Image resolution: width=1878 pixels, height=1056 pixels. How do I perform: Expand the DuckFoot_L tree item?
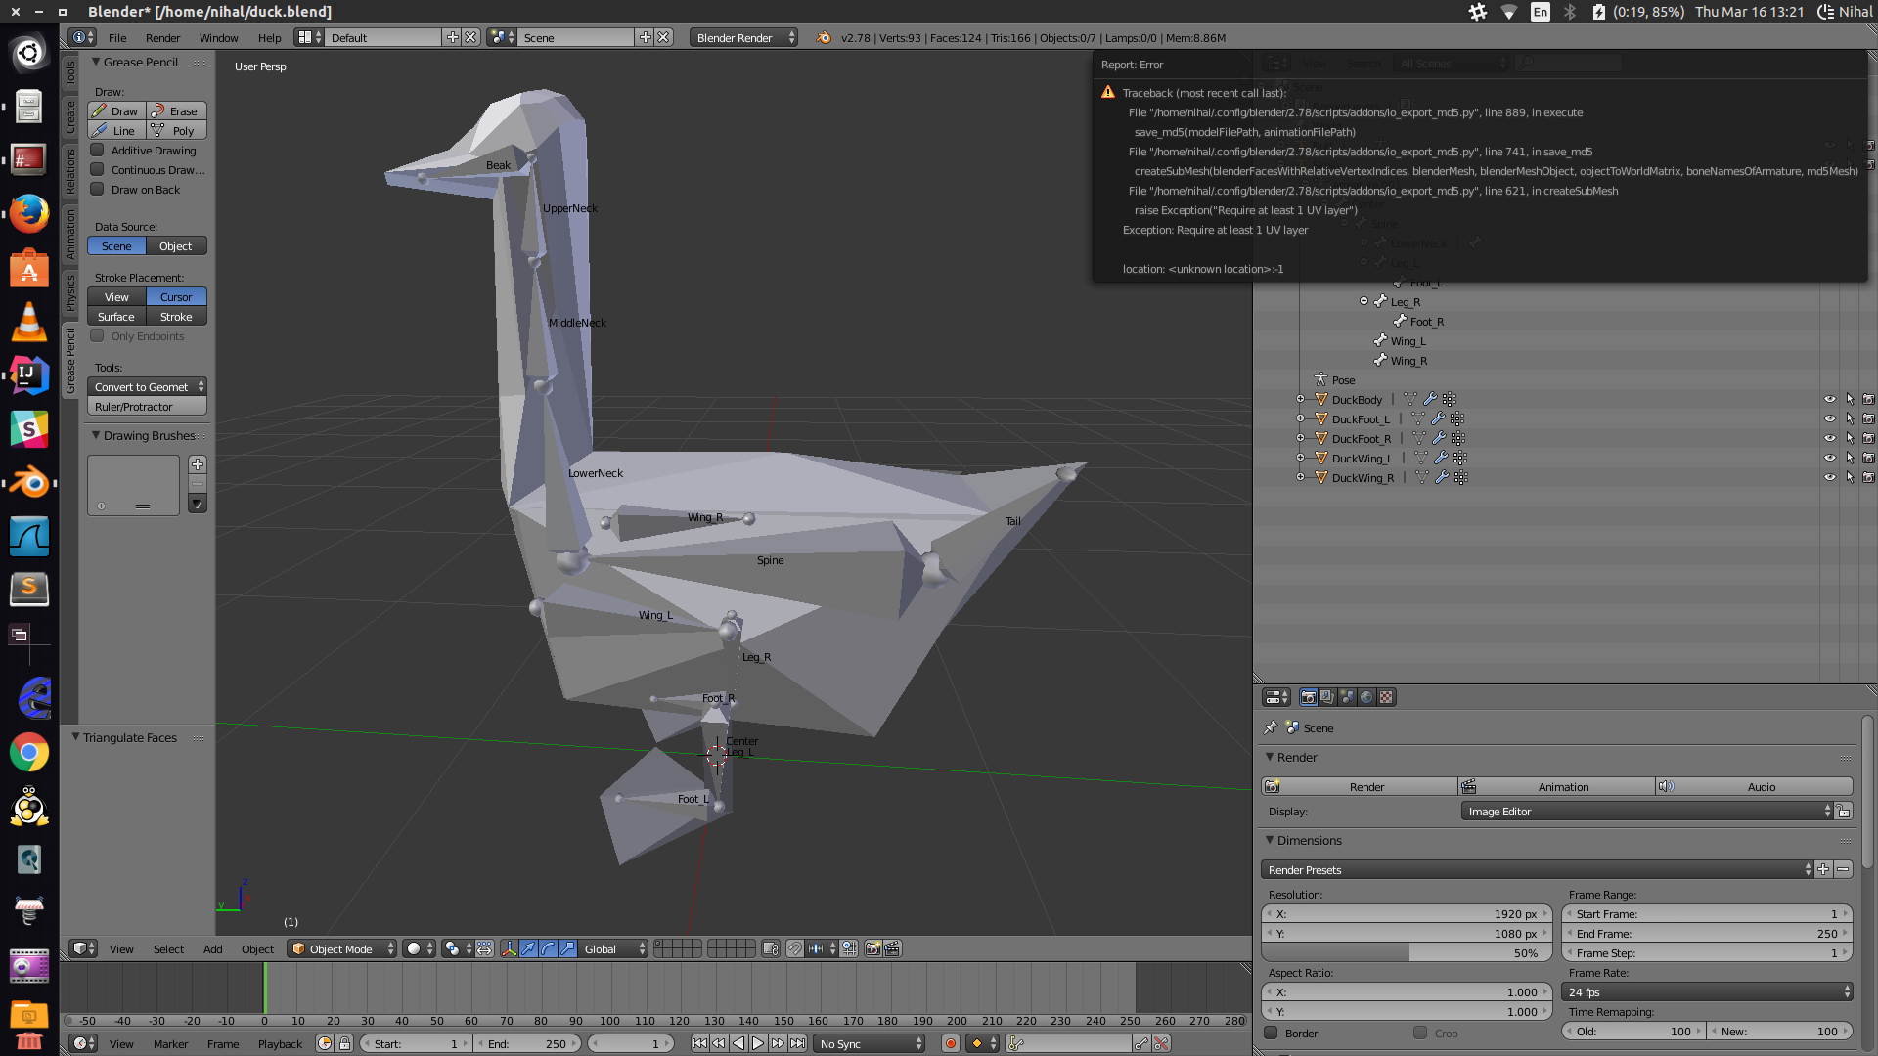point(1300,419)
